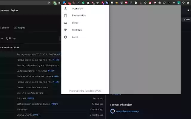Image resolution: width=191 pixels, height=119 pixels.
Task: Open the About menu entry
Action: [85, 37]
